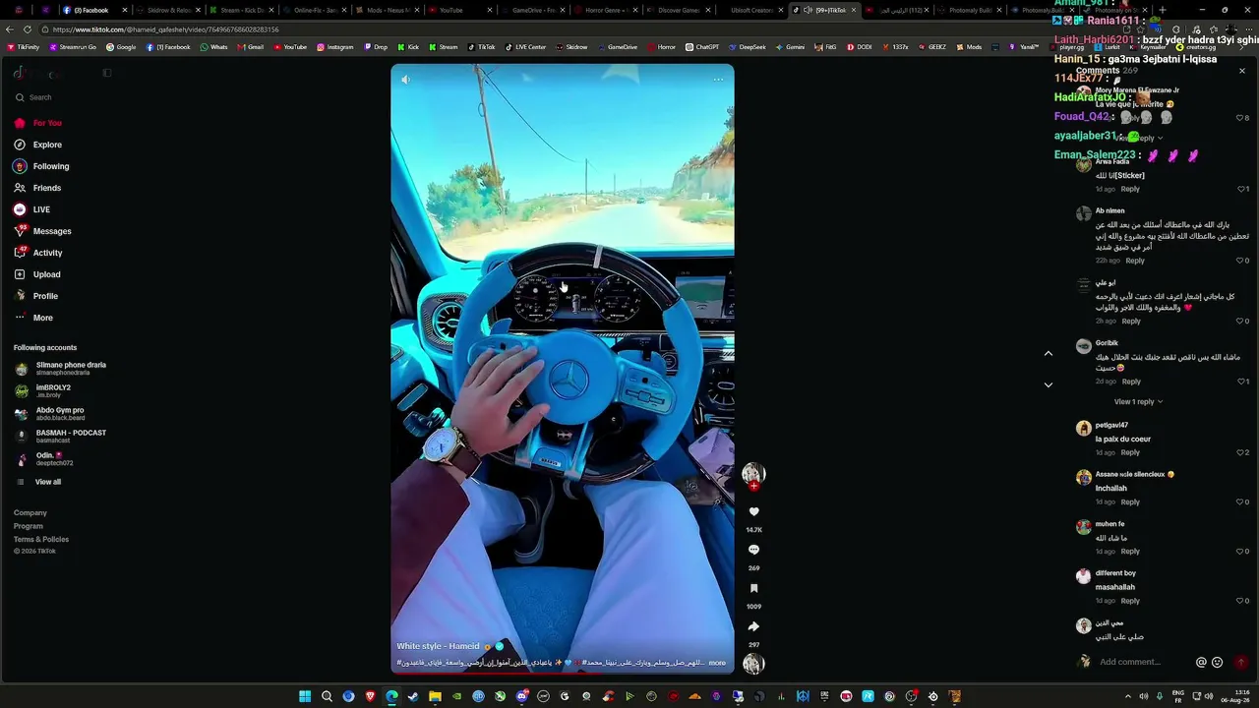Viewport: 1259px width, 708px height.
Task: Switch to the Discover Games browser tab
Action: coord(681,10)
